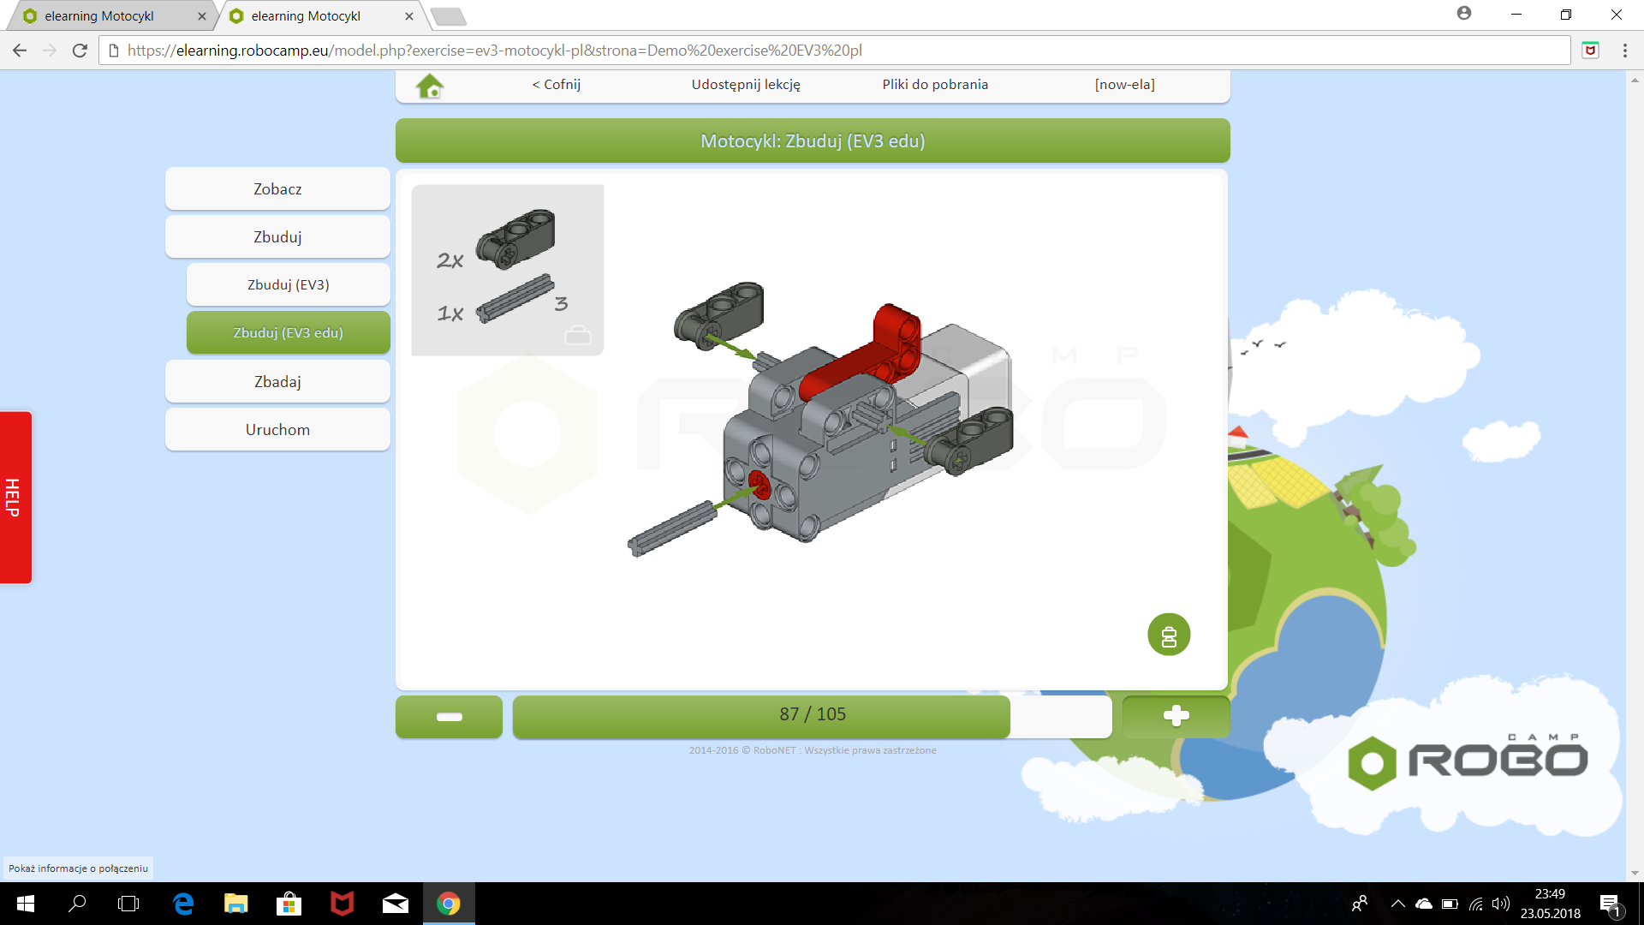Open Wi-Fi network tray icon

1475,904
